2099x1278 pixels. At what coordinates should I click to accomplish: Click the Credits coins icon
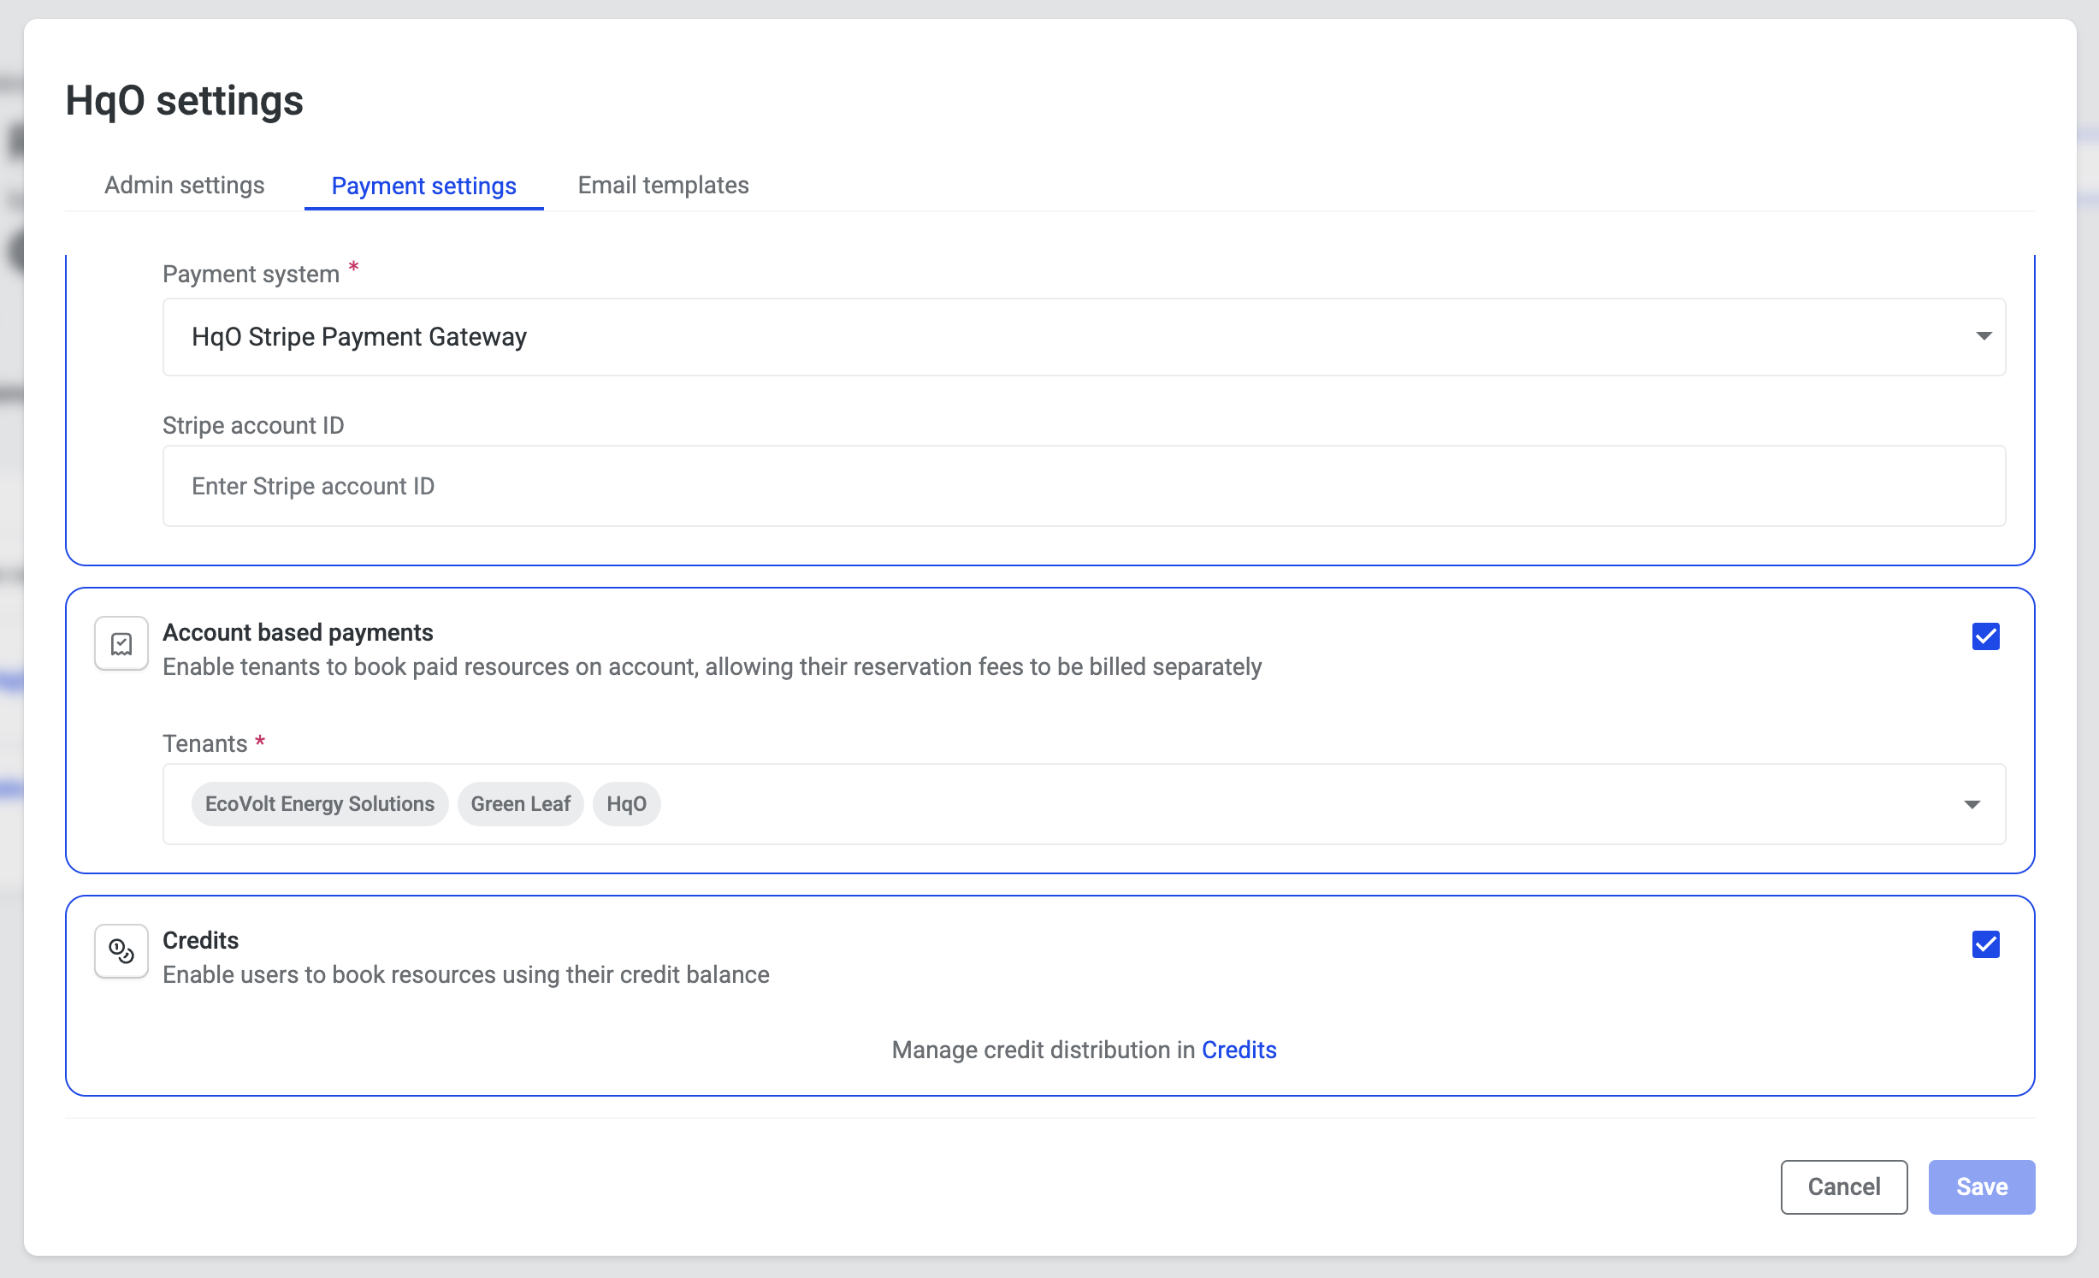[x=121, y=950]
